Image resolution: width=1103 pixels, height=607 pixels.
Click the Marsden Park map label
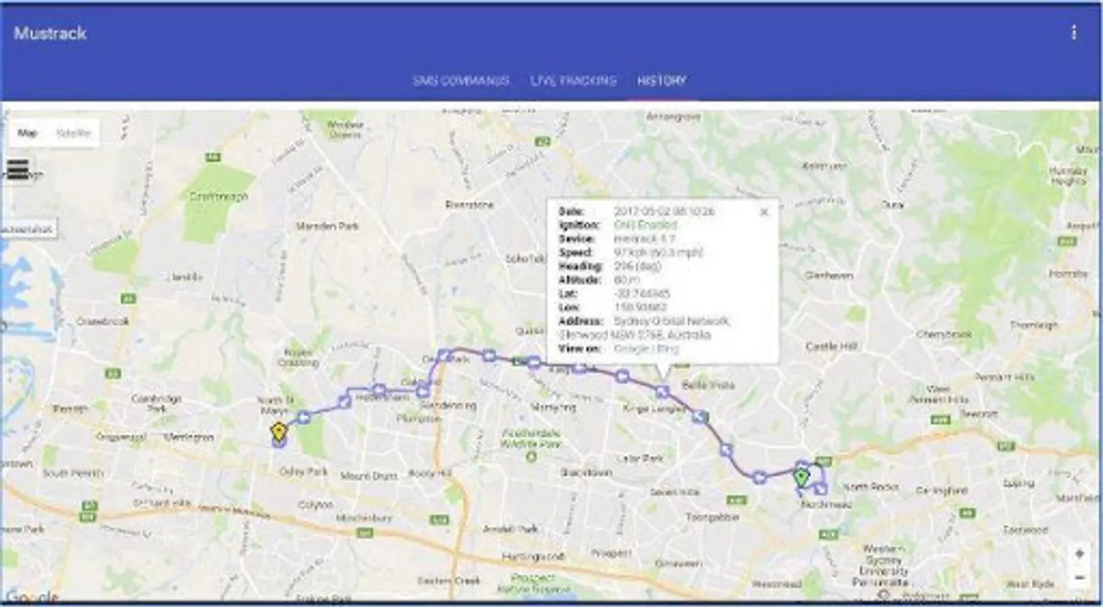[327, 226]
